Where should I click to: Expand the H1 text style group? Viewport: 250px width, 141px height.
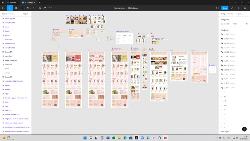tap(222, 101)
